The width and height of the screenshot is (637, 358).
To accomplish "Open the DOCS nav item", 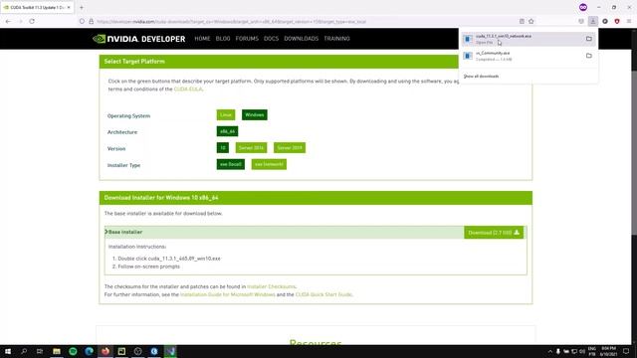I will pyautogui.click(x=271, y=39).
